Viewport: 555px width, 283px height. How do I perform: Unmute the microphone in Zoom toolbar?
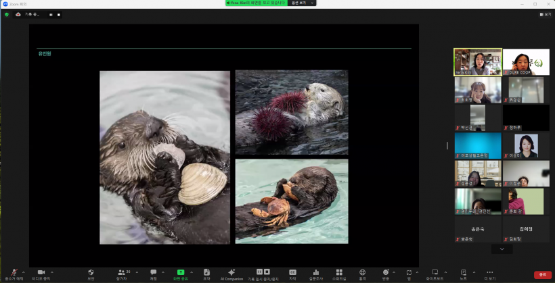click(14, 272)
